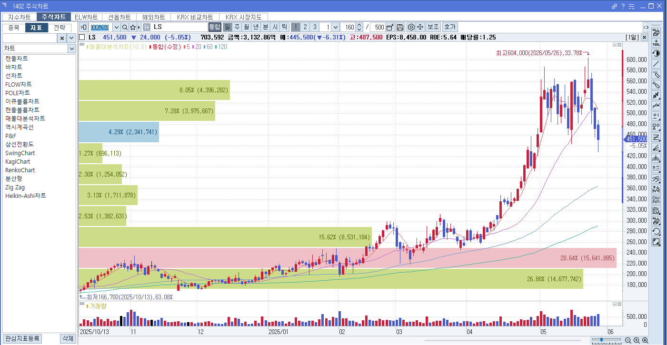This screenshot has height=345, width=667.
Task: Toggle the LS checkbox in chart info bar
Action: point(82,37)
